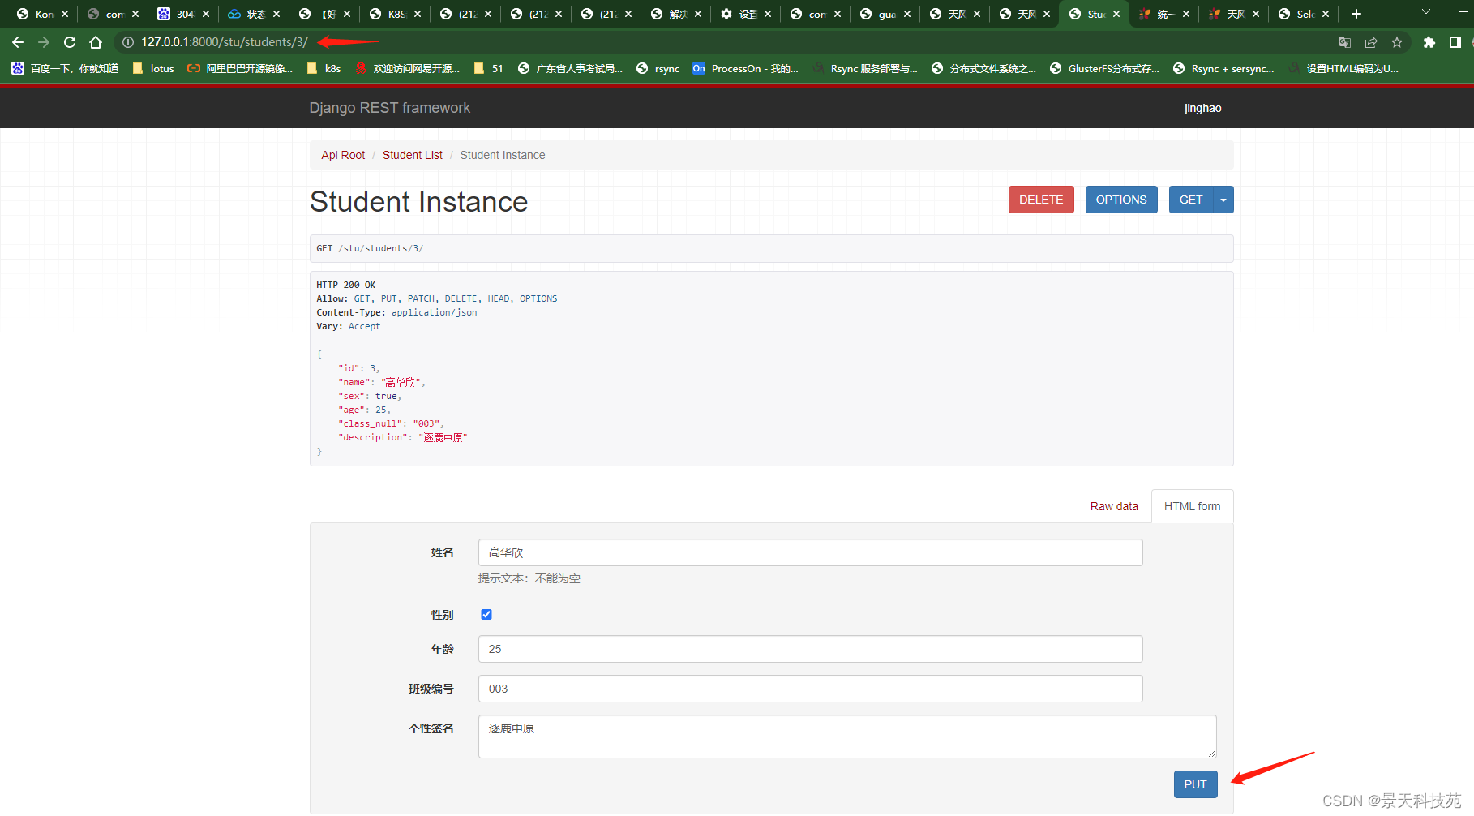This screenshot has width=1474, height=816.
Task: Expand the GET format dropdown arrow
Action: [1223, 200]
